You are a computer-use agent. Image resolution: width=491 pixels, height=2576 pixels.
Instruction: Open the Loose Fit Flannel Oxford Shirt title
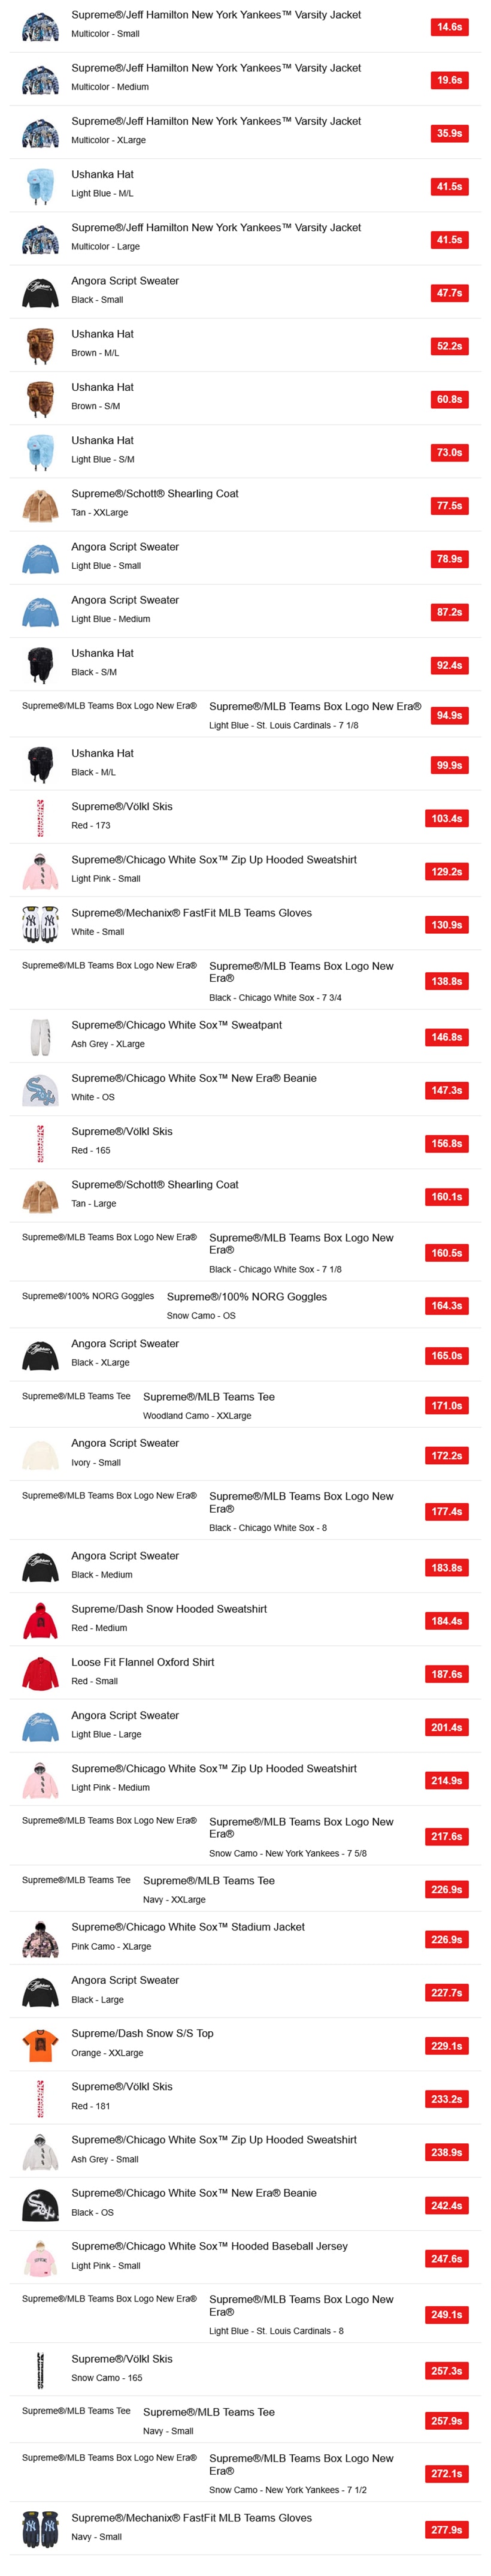click(142, 1662)
